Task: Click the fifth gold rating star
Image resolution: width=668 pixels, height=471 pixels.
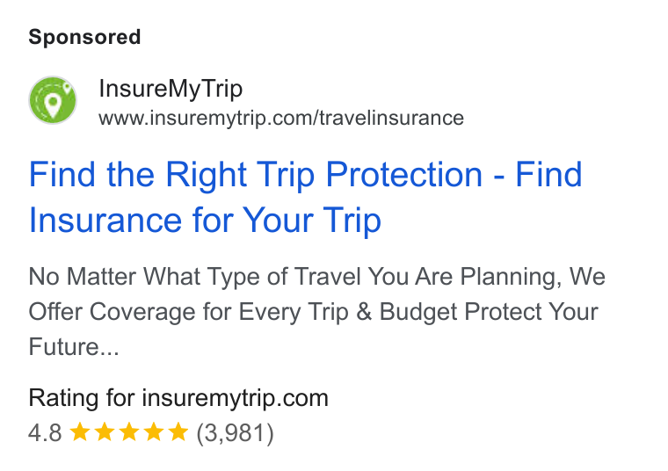Action: (178, 431)
